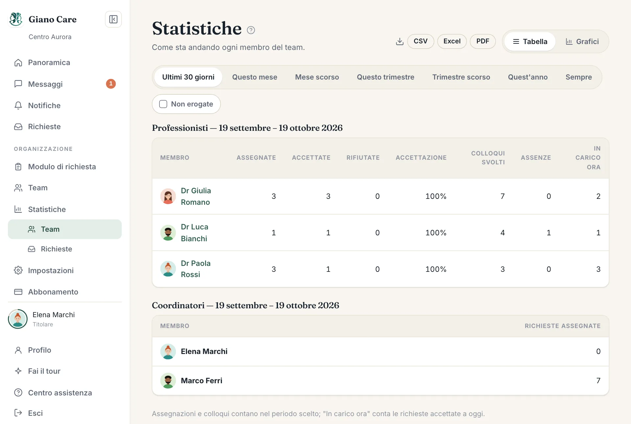Start the Fai il tour guide
The height and width of the screenshot is (424, 631).
(x=65, y=371)
